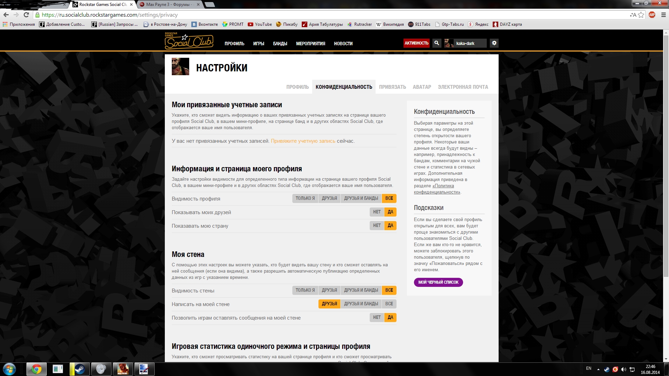Open the site search magnifier icon
The image size is (669, 376).
click(x=437, y=43)
